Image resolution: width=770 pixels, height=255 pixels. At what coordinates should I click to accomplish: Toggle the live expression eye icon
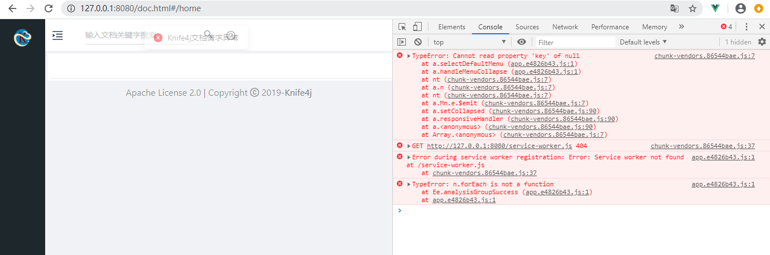(x=522, y=42)
